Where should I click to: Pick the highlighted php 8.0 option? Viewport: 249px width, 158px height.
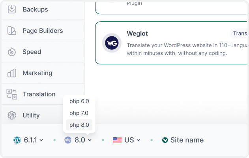[x=79, y=125]
